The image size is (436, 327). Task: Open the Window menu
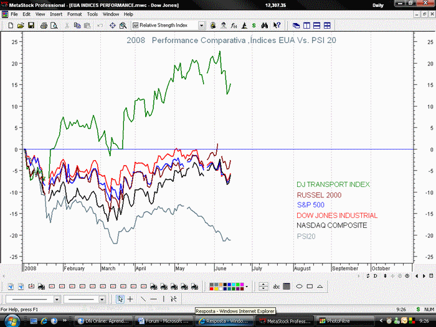point(111,14)
